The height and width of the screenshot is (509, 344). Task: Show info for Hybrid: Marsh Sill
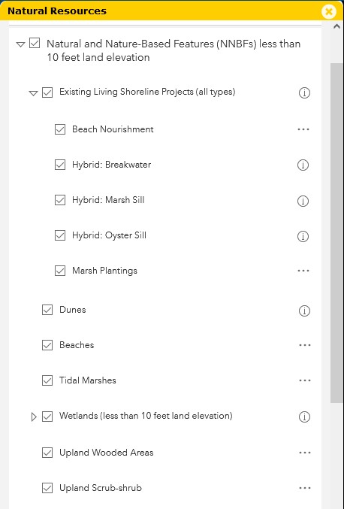pos(303,201)
